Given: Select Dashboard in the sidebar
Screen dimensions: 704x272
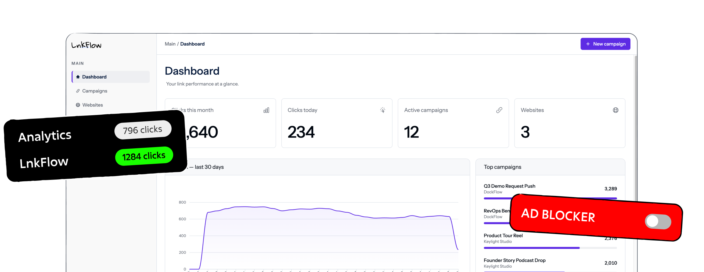Looking at the screenshot, I should 111,77.
